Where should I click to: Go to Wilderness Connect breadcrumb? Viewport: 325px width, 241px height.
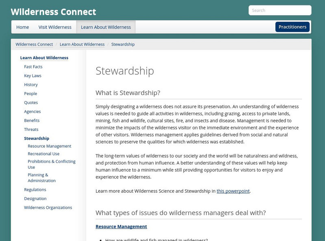coord(34,44)
